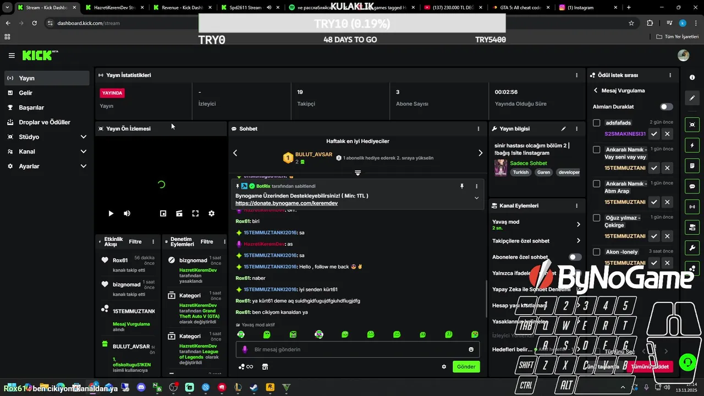
Task: Open the pinned message three-dot options
Action: coord(477,186)
